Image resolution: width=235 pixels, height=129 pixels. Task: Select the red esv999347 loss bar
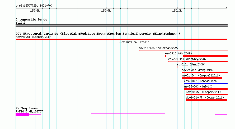(205, 73)
